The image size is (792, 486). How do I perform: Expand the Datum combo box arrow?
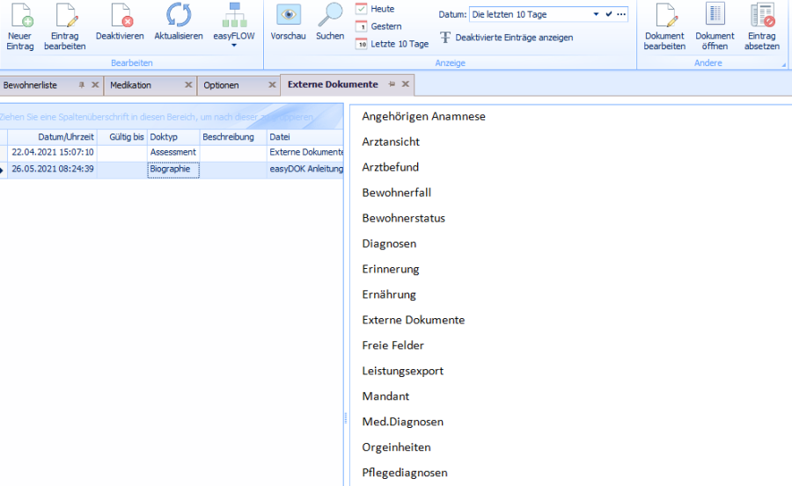tap(596, 15)
